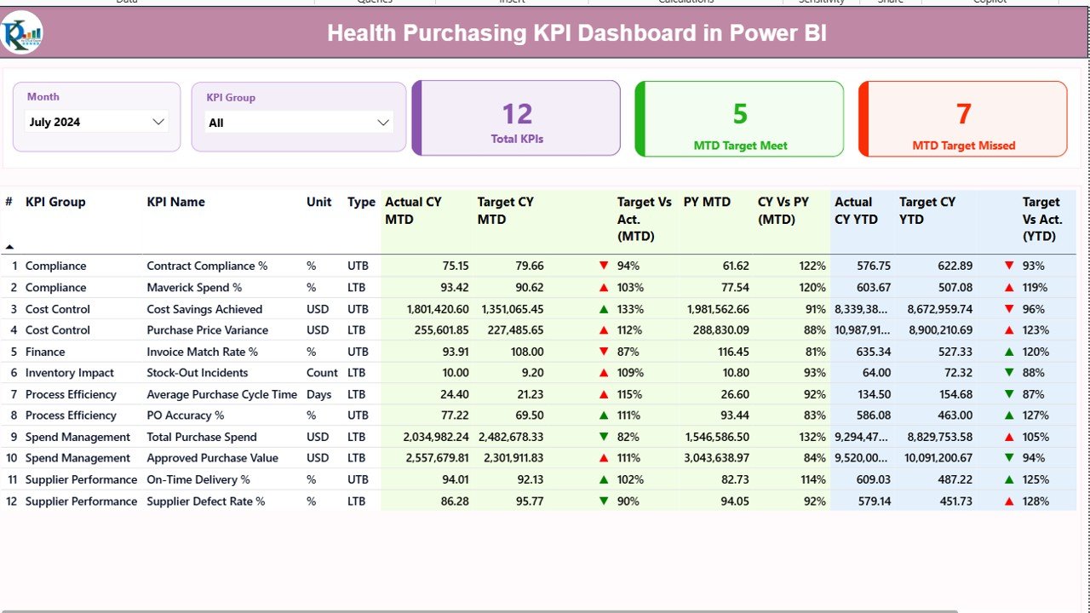1090x613 pixels.
Task: Switch to the Insert ribbon tab
Action: pos(511,3)
